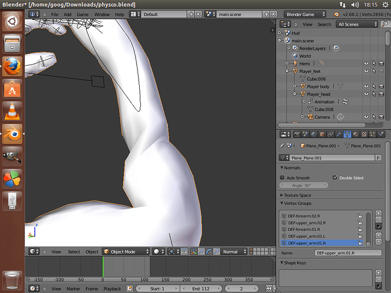Open the Material properties tab
Image resolution: width=391 pixels, height=293 pixels.
(356, 134)
